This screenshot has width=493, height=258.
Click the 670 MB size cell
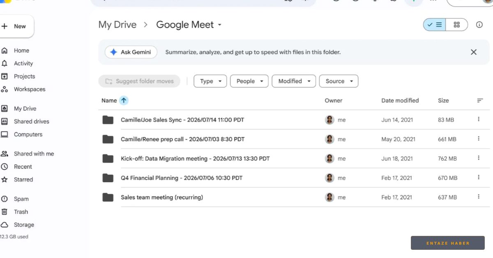(x=448, y=178)
